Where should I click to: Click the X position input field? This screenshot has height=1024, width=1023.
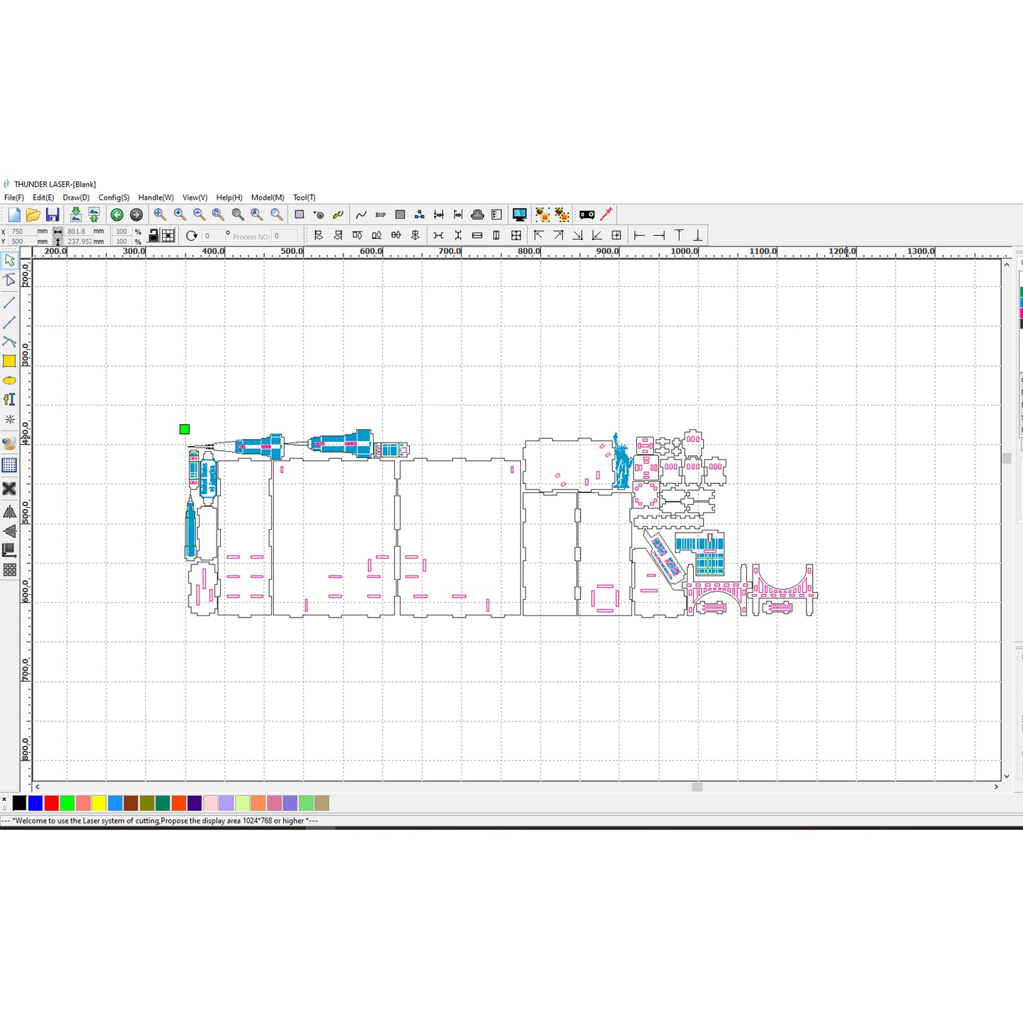pos(21,232)
